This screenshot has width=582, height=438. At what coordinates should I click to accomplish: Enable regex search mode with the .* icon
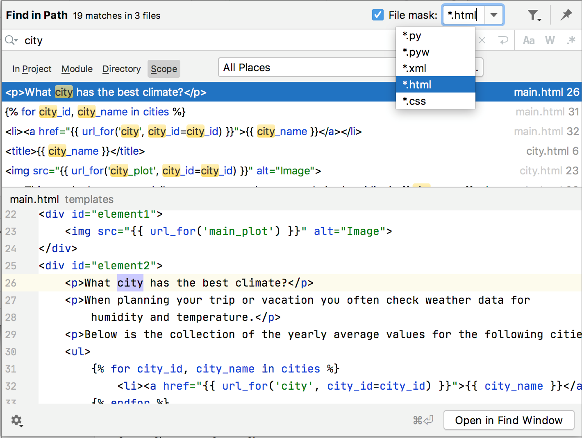coord(572,40)
